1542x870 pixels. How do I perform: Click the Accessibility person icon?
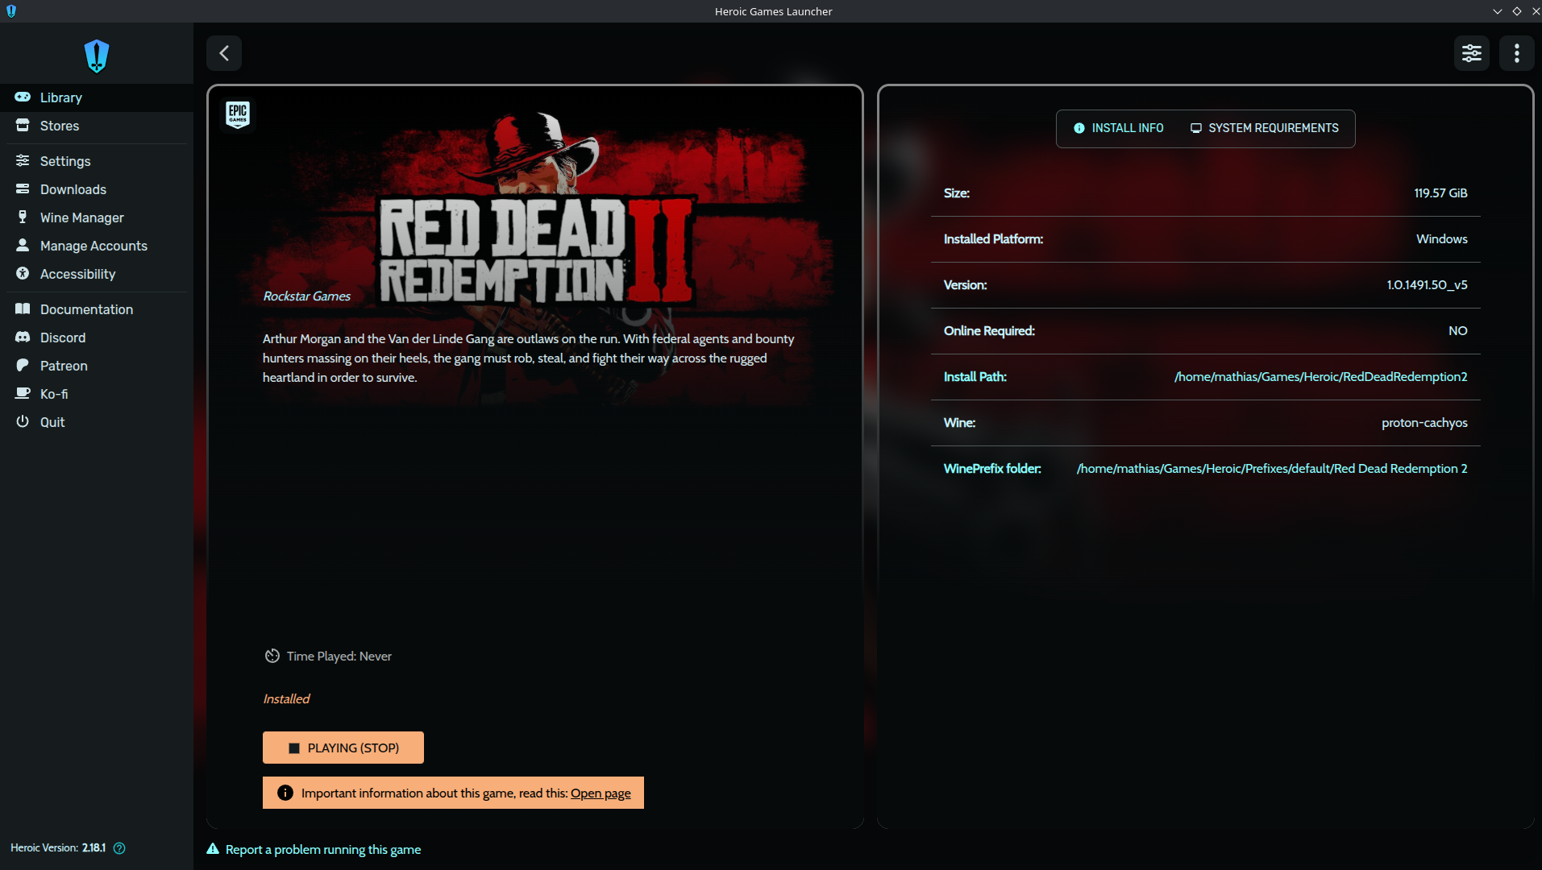23,273
